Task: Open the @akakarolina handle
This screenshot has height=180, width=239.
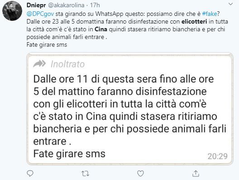Action: pyautogui.click(x=66, y=5)
